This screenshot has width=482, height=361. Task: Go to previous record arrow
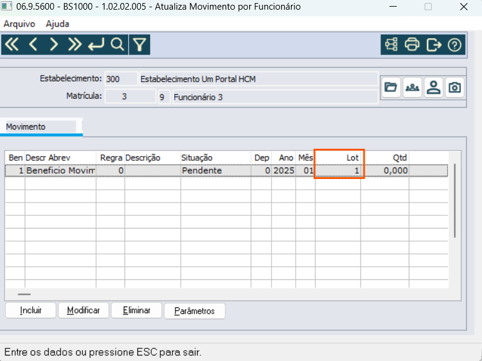click(33, 45)
